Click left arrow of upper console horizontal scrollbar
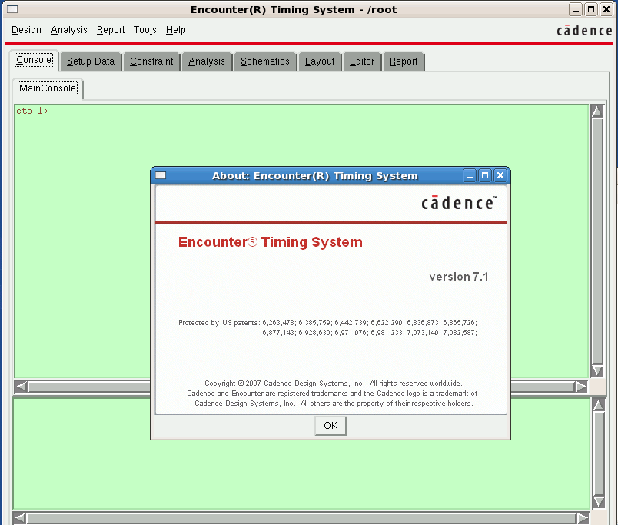 (22, 387)
